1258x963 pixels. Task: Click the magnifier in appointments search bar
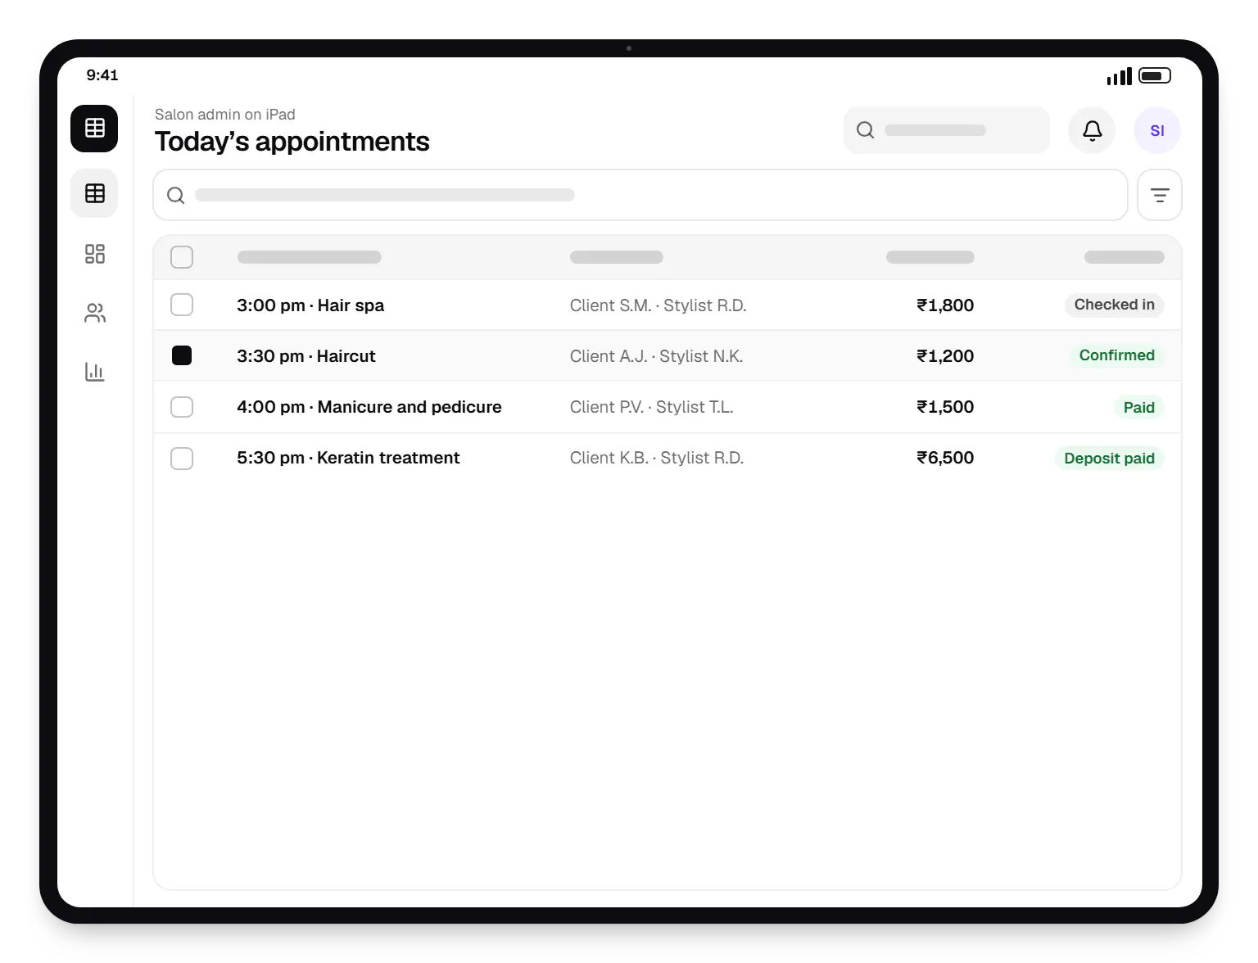click(x=175, y=195)
